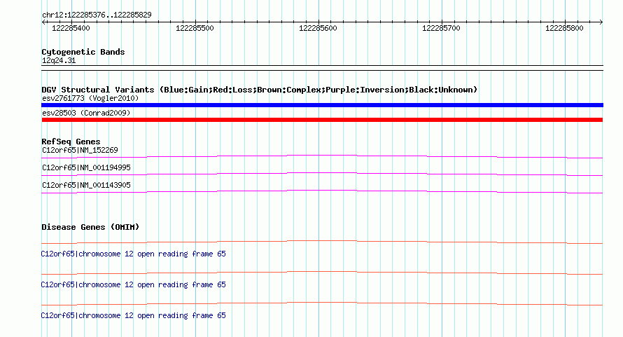Click the magenta line under NM_001194995
The height and width of the screenshot is (337, 623).
pyautogui.click(x=322, y=174)
